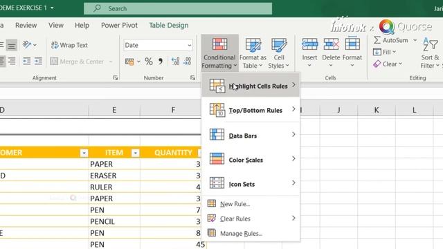The image size is (443, 249).
Task: Open Clear Rules submenu
Action: 251,219
